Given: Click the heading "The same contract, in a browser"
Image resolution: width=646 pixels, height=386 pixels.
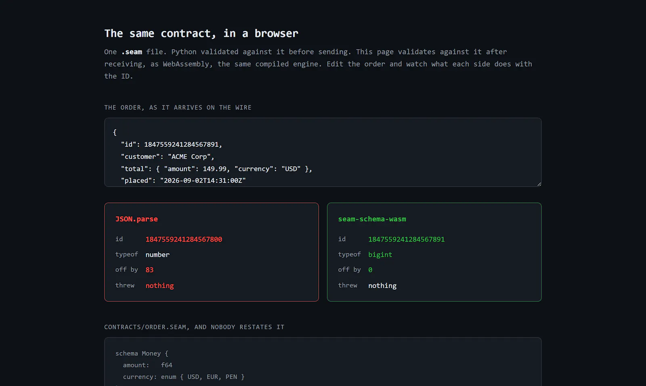Looking at the screenshot, I should pyautogui.click(x=201, y=33).
